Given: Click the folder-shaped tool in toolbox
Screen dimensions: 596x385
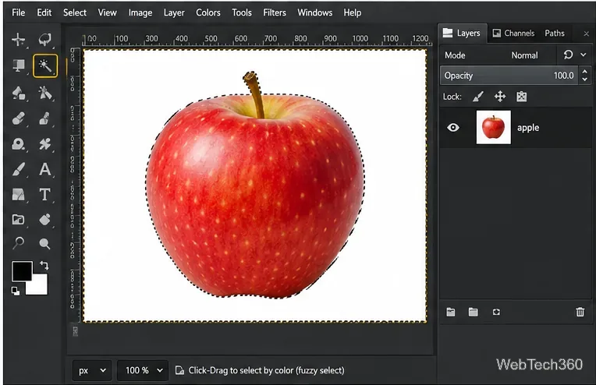Looking at the screenshot, I should pos(18,220).
